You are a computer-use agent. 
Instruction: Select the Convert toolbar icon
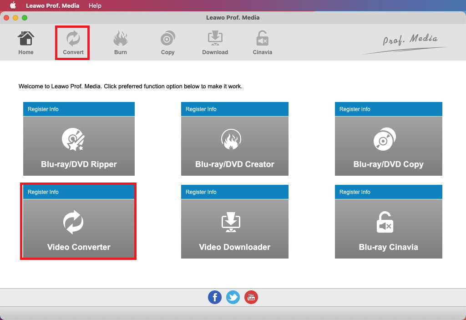[73, 43]
